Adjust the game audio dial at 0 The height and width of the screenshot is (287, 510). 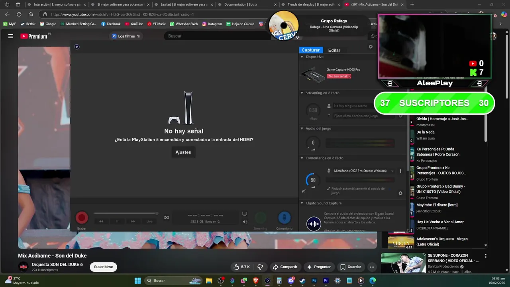pos(313,143)
